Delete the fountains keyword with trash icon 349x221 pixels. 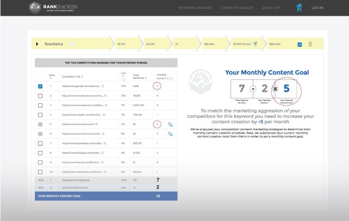click(310, 44)
